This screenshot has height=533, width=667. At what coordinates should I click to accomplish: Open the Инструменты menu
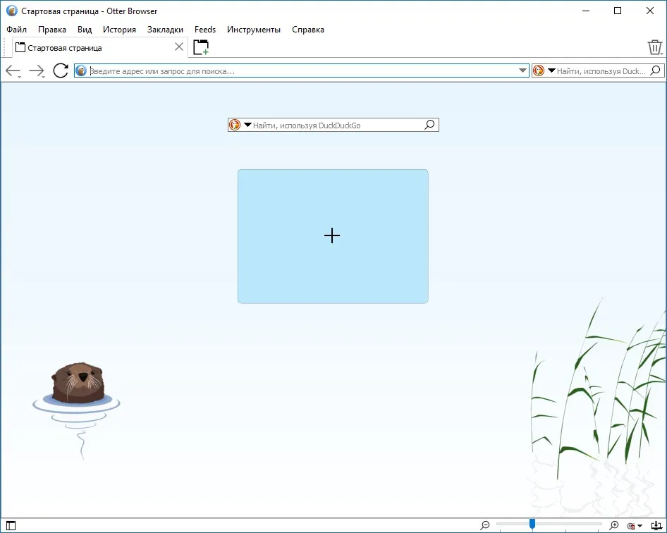point(254,30)
